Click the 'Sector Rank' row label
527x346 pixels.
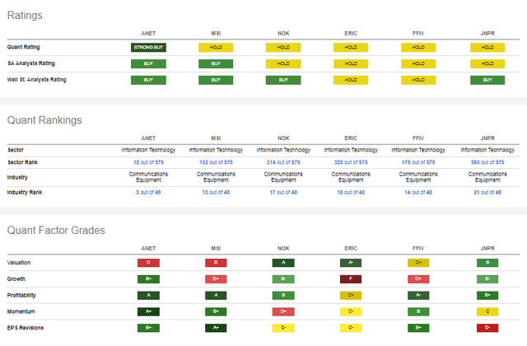pos(22,162)
